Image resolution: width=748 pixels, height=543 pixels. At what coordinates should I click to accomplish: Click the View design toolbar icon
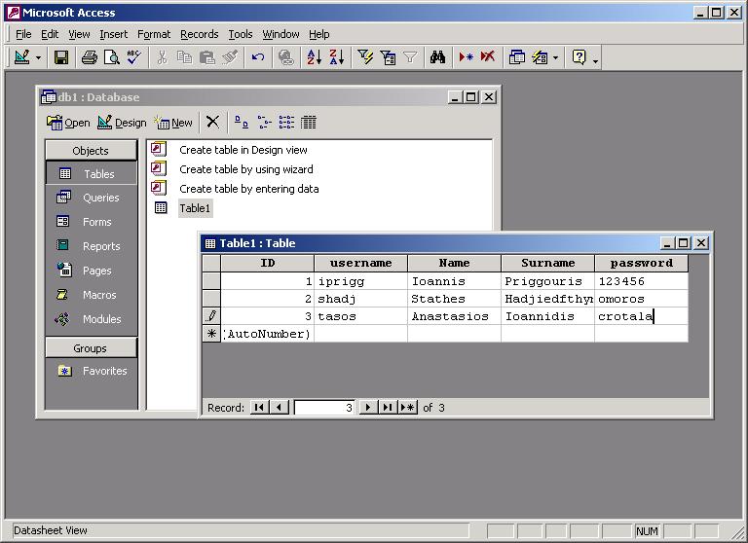[22, 57]
